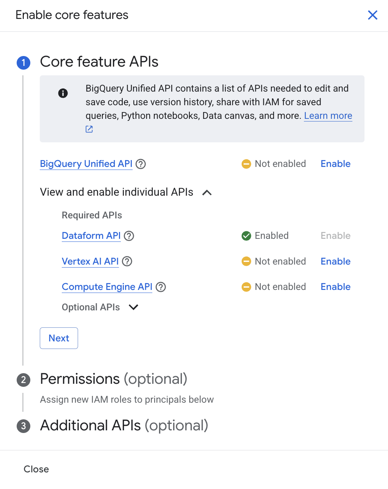Enable the BigQuery Unified API
Viewport: 388px width, 489px height.
[x=335, y=164]
